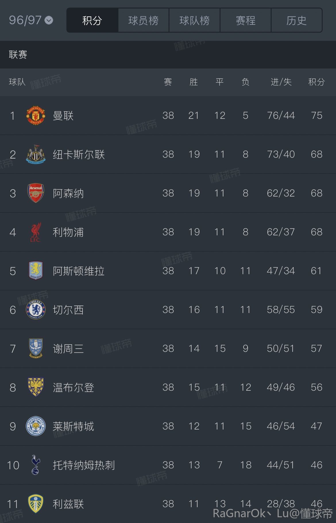Viewport: 336px width, 523px height.
Task: Open the 纽卡斯尔联 team name
Action: (x=79, y=154)
